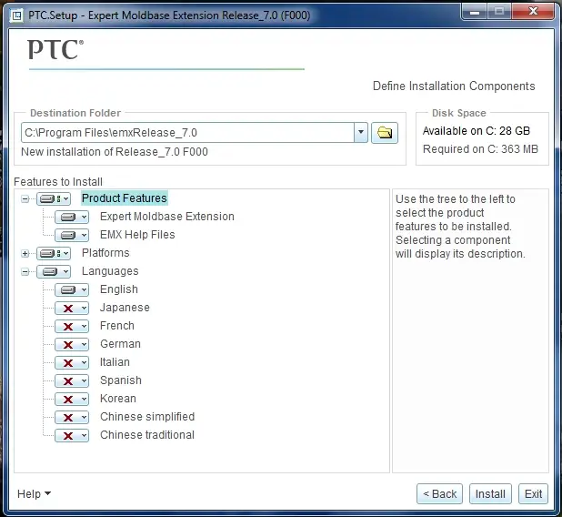The image size is (562, 517).
Task: Select Korean in the languages list
Action: 118,399
